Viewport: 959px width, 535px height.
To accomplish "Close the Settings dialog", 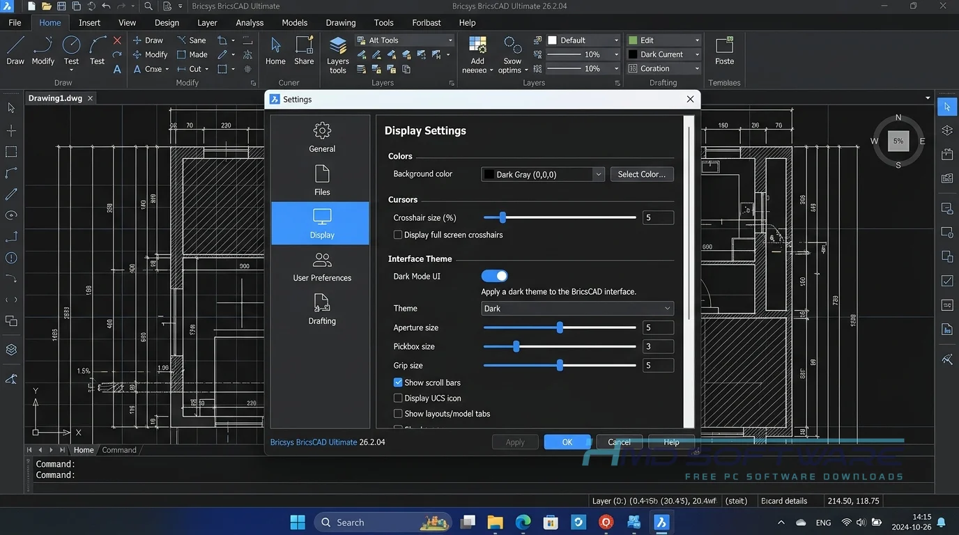I will point(690,100).
